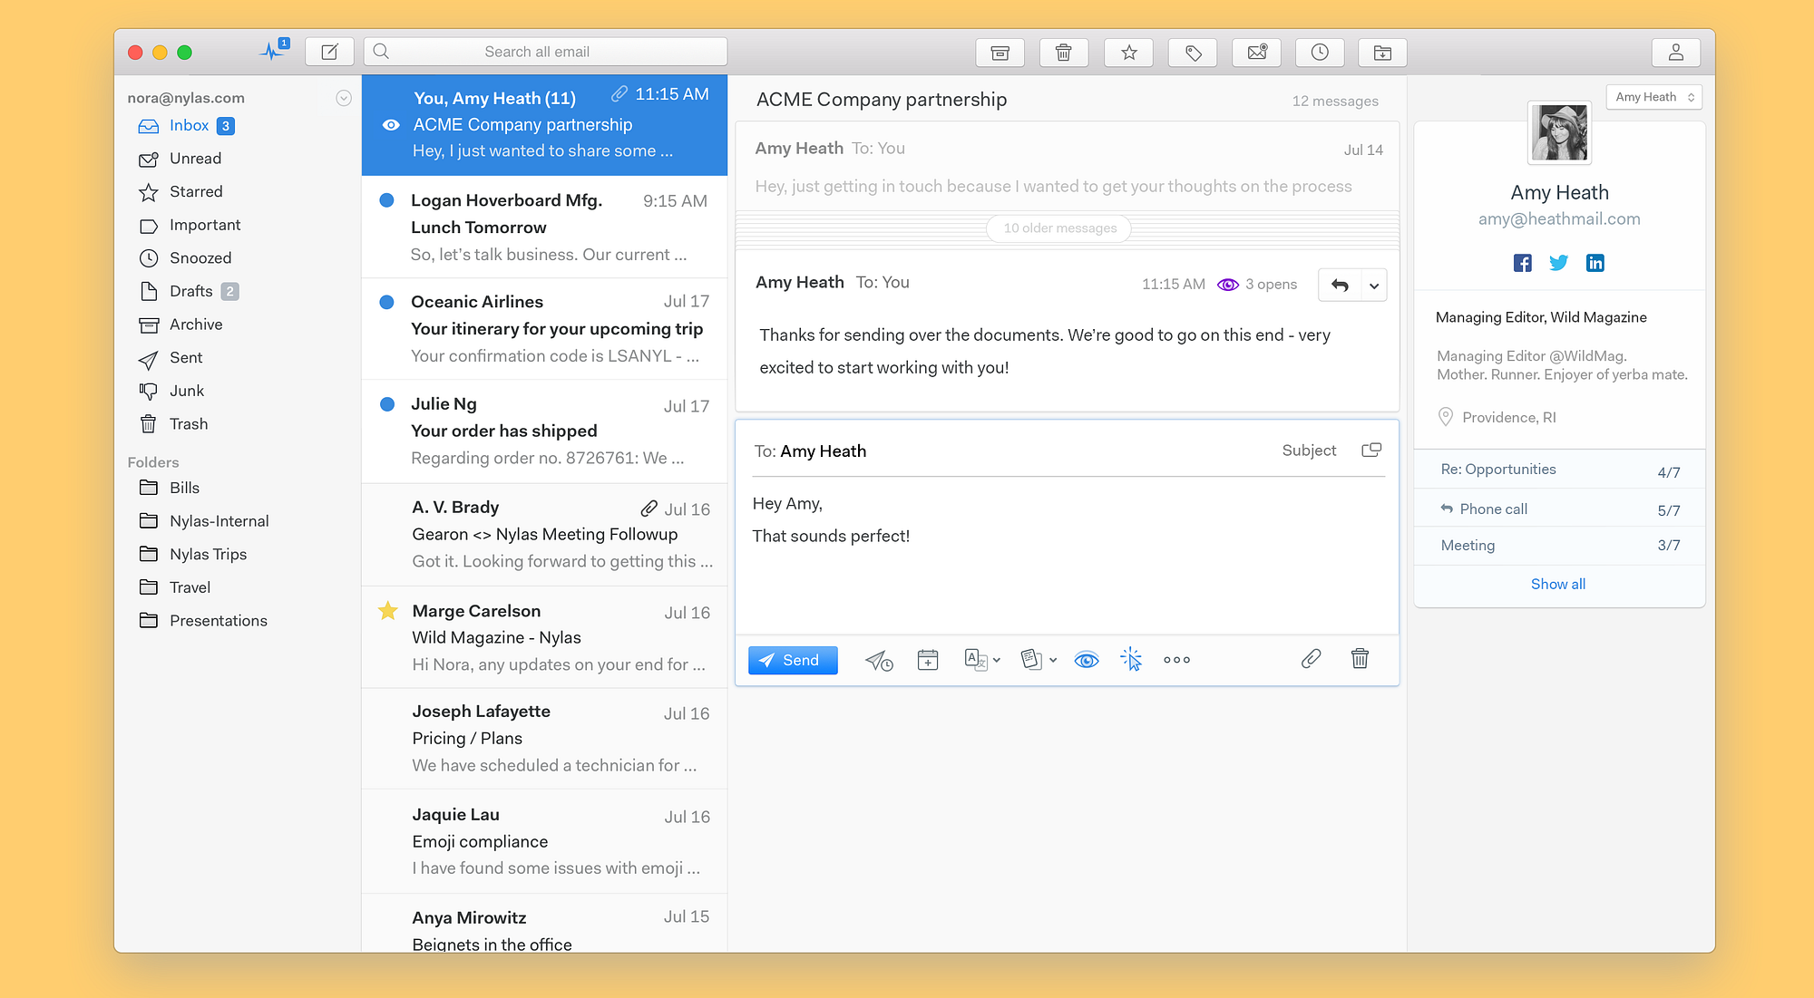Screen dimensions: 1814x998
Task: Click the attach file paperclip icon
Action: click(1310, 659)
